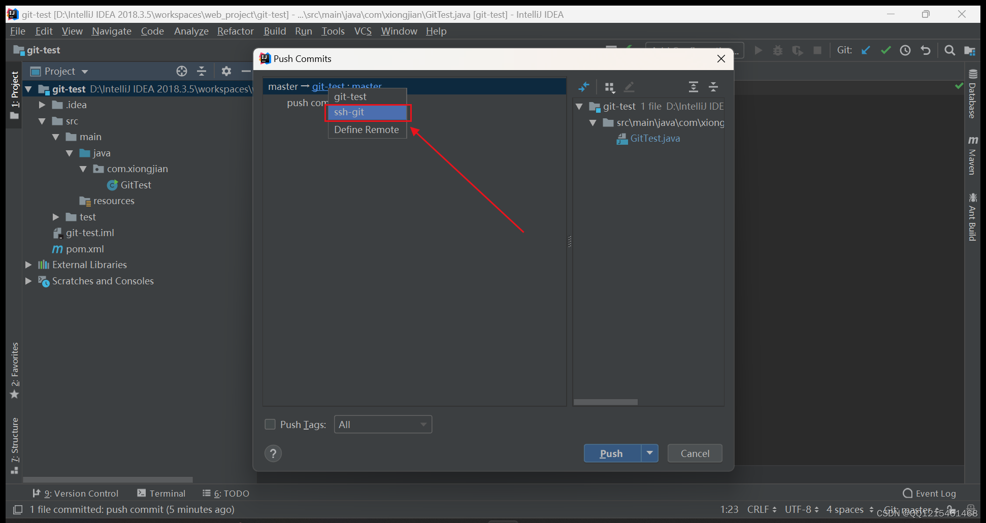Collapse src\main\java folder in Push dialog
This screenshot has width=986, height=523.
click(x=593, y=123)
